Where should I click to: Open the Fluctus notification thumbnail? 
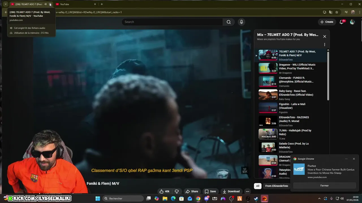coord(299,169)
